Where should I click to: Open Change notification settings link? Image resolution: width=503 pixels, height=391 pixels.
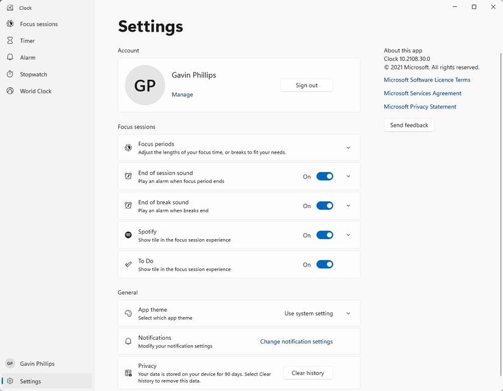coord(296,342)
